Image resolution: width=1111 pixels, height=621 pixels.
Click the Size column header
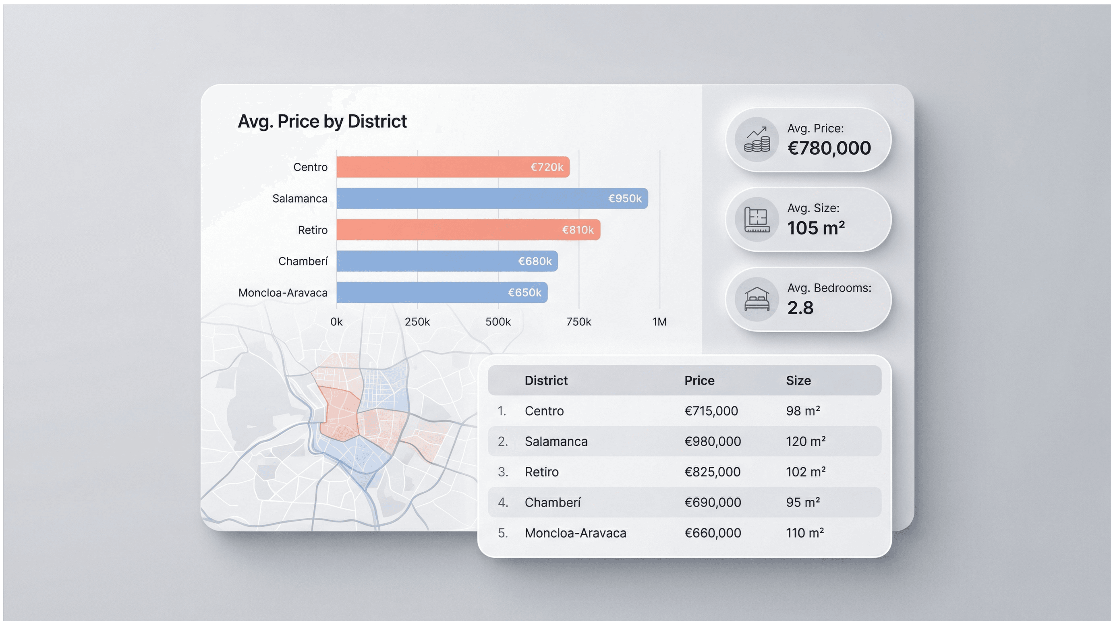pyautogui.click(x=798, y=380)
